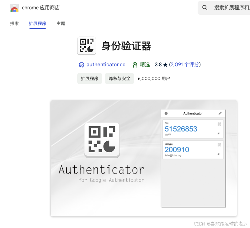The height and width of the screenshot is (228, 250).
Task: Click the Authenticator popup title
Action: [193, 113]
